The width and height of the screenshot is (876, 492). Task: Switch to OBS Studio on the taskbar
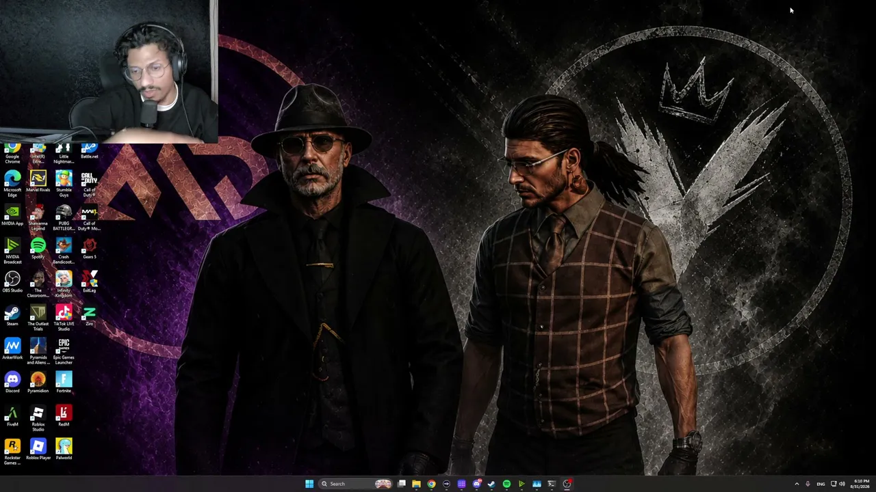point(567,484)
